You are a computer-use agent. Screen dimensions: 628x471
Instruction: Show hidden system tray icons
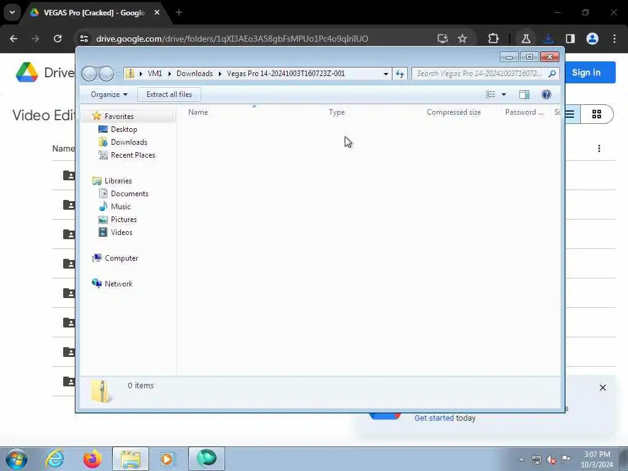tap(521, 460)
